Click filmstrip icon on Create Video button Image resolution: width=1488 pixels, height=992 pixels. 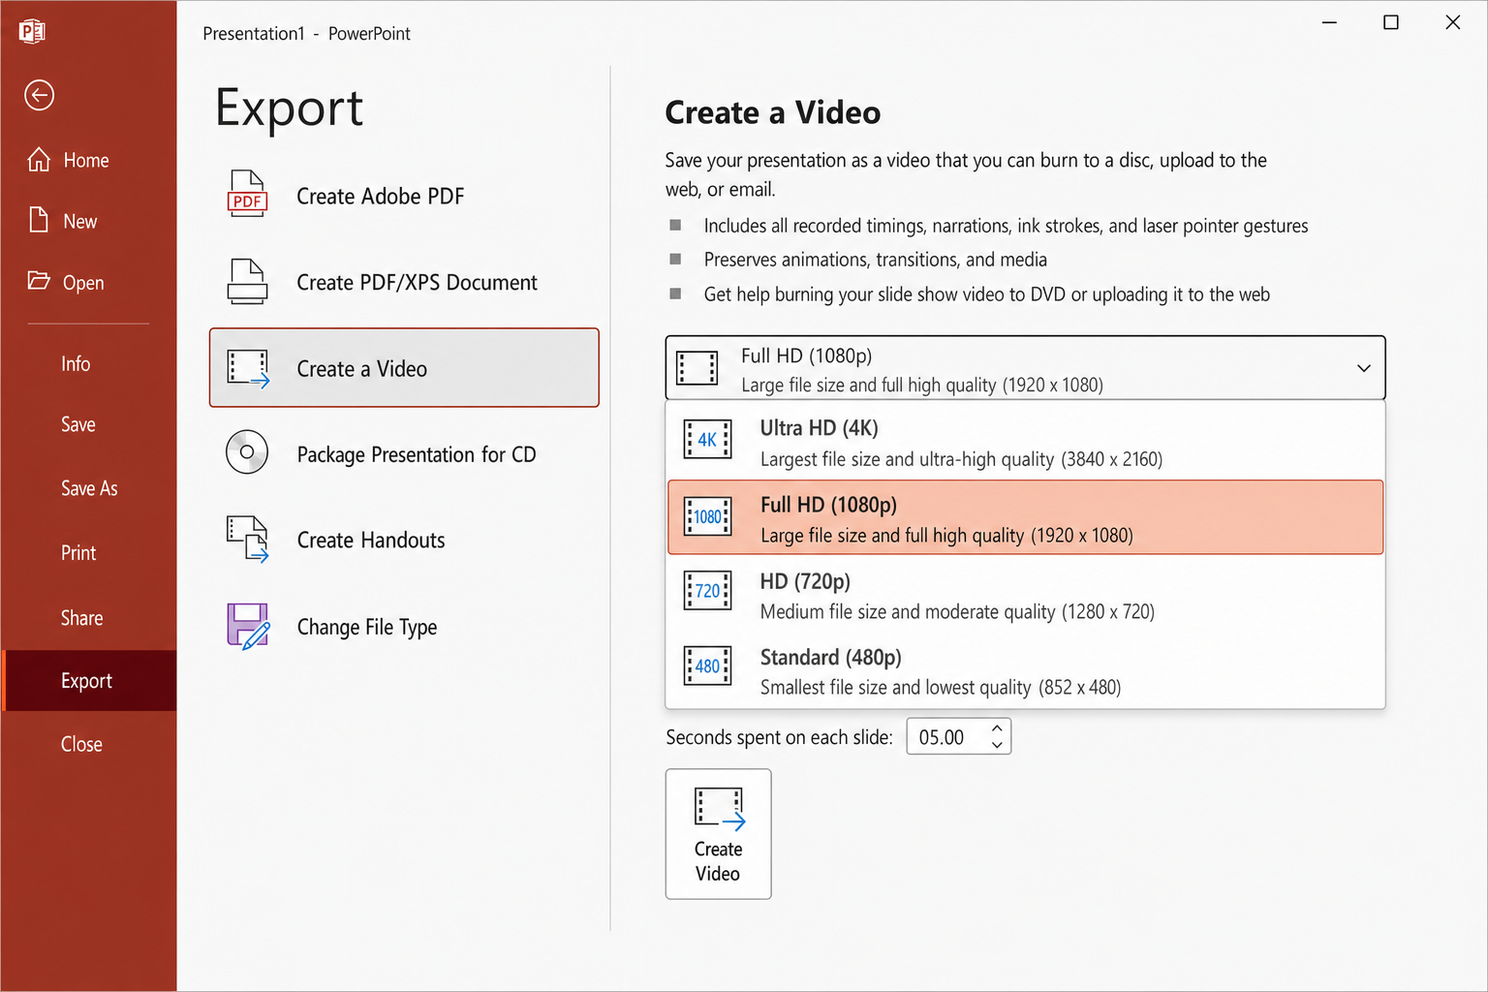coord(720,808)
